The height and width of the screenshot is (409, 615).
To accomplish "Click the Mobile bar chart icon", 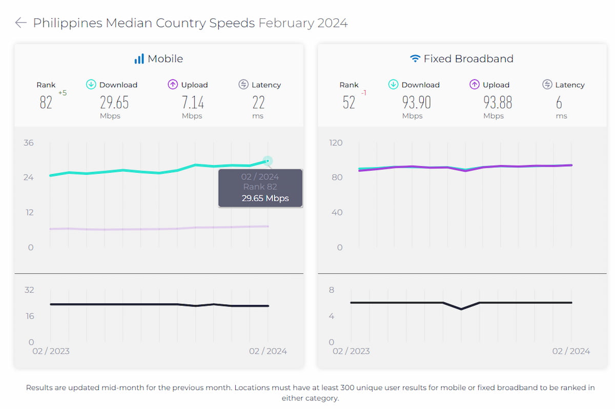I will click(140, 58).
